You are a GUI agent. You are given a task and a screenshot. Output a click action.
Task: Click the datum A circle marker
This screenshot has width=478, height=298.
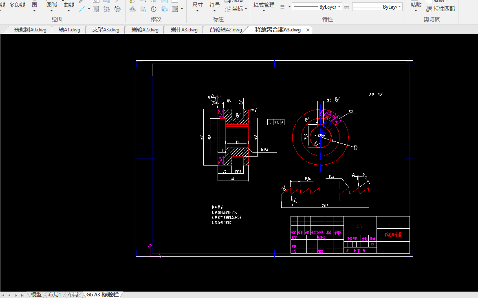click(355, 148)
